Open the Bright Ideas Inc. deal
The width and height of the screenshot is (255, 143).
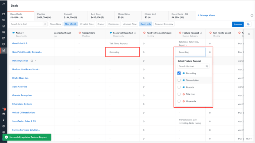coord(20,78)
